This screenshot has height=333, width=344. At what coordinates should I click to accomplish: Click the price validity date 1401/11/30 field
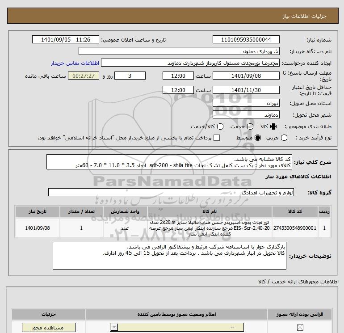(x=246, y=90)
